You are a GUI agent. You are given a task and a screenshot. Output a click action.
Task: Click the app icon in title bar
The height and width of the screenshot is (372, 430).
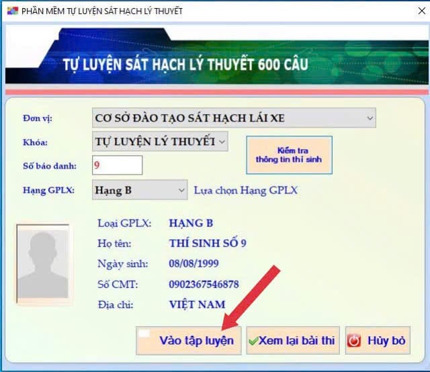[13, 11]
